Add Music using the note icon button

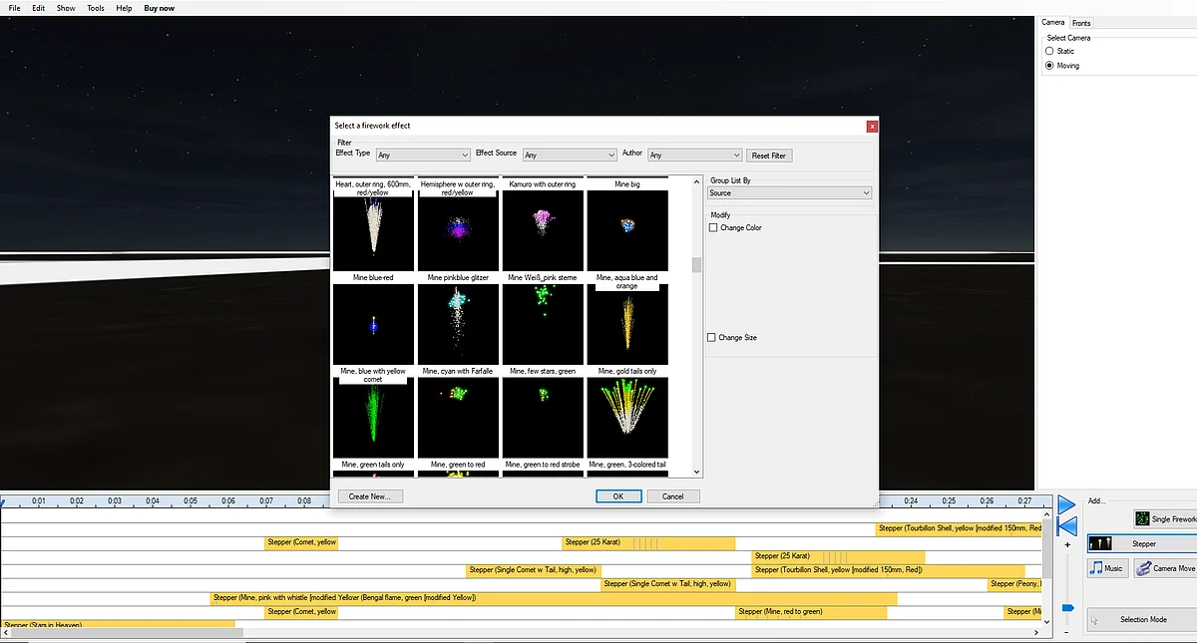click(x=1106, y=567)
